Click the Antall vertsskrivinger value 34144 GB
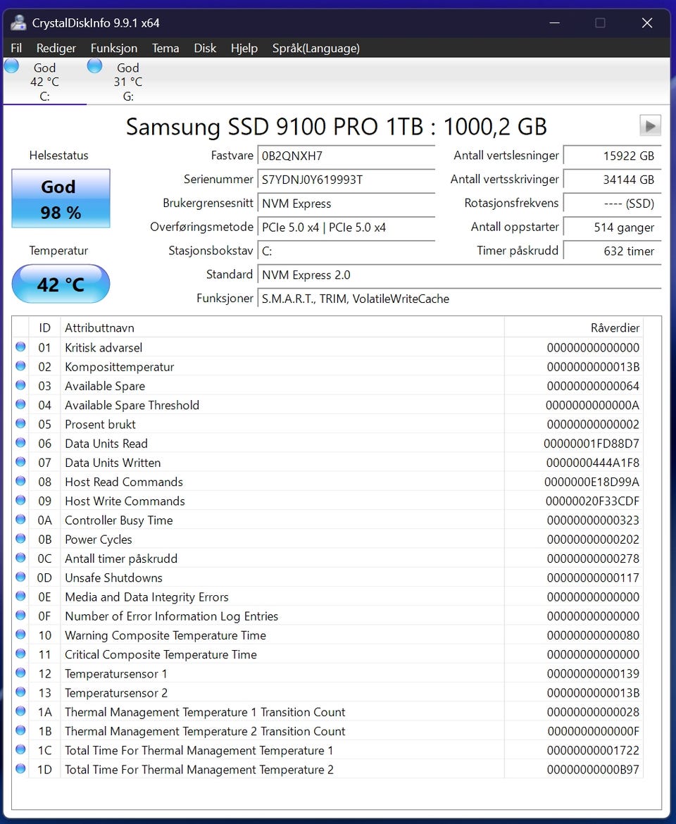Viewport: 676px width, 824px height. (612, 179)
